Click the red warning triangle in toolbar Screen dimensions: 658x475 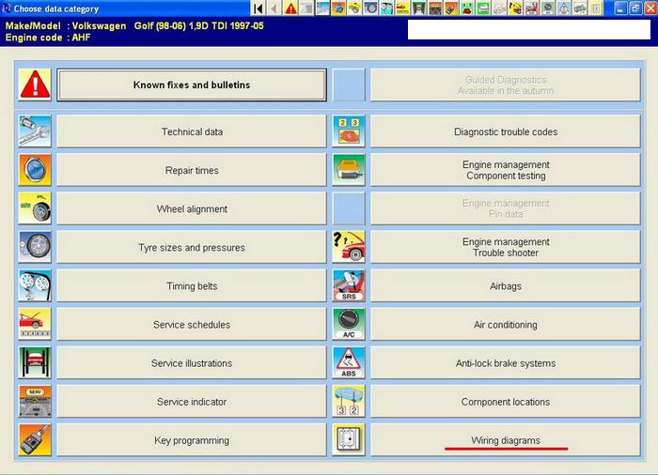click(291, 8)
